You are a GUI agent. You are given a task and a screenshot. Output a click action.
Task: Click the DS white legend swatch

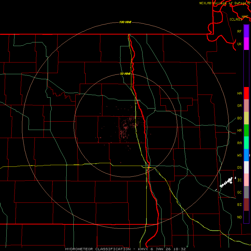click(246, 167)
